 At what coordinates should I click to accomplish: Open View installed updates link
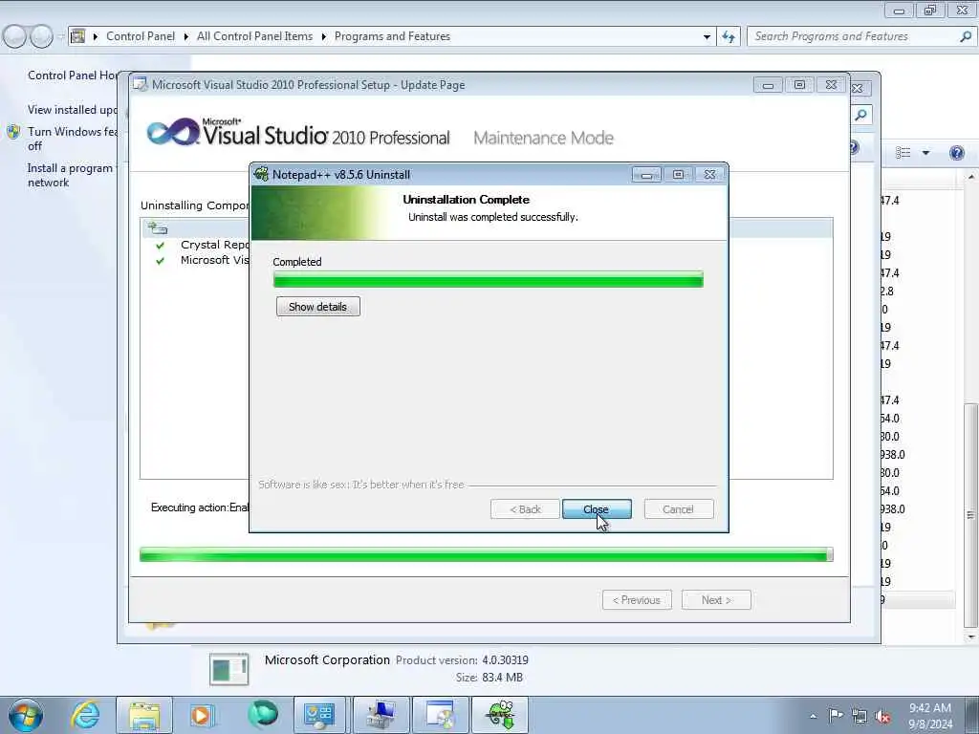72,109
